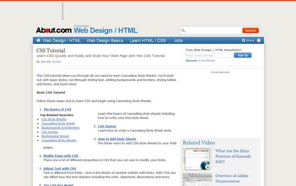Click Cascading Style Sheet related search
The width and height of the screenshot is (296, 186).
point(58,124)
